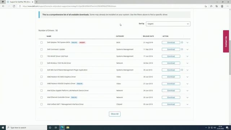Expand details for 790 WinXP Driver CAB Pack
The height and width of the screenshot is (130, 231).
tap(187, 56)
